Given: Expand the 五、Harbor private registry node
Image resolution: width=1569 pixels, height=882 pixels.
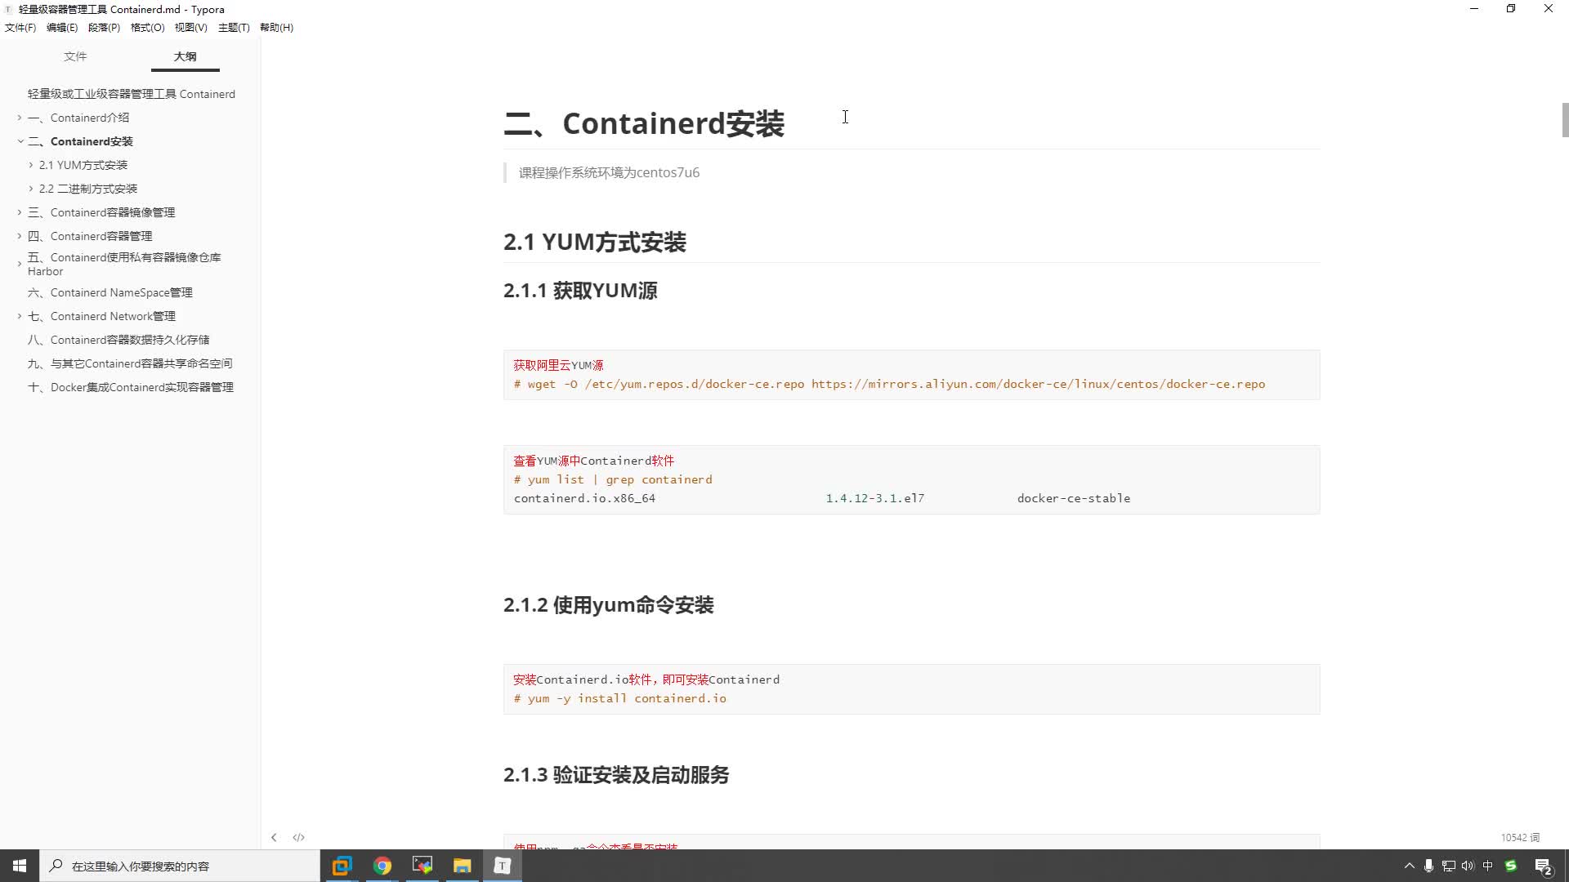Looking at the screenshot, I should point(20,264).
